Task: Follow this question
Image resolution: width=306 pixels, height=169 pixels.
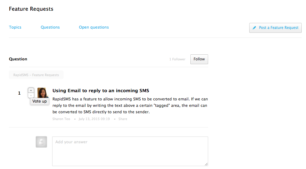Action: pyautogui.click(x=199, y=59)
